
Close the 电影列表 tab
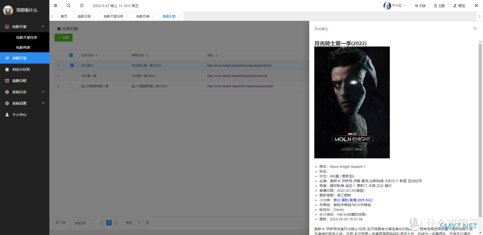click(x=153, y=17)
